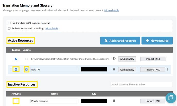
Task: Uncheck Lookup for MyMemory
Action: (x=16, y=59)
